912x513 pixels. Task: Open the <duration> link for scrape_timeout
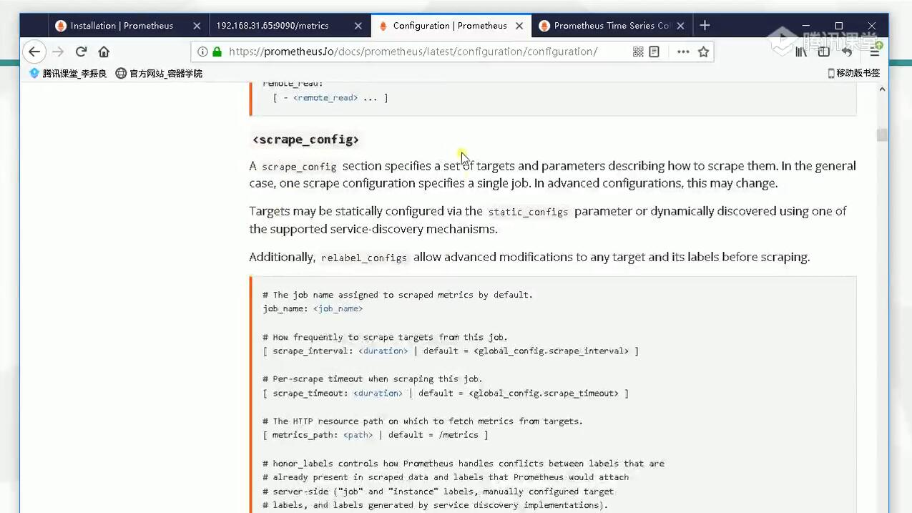[378, 393]
